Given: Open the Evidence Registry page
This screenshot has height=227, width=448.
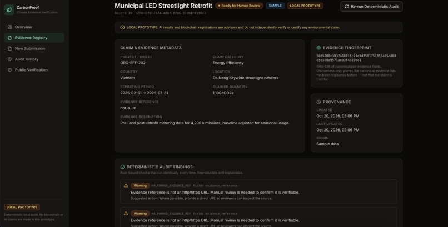Looking at the screenshot, I should point(34,38).
